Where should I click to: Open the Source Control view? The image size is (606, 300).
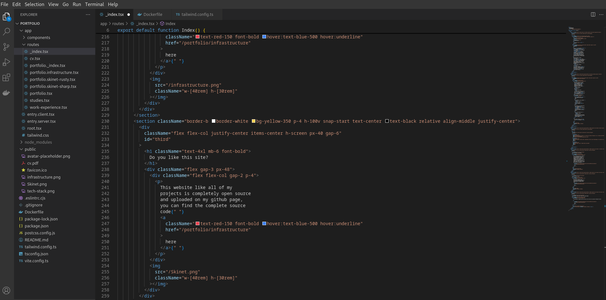click(x=6, y=47)
